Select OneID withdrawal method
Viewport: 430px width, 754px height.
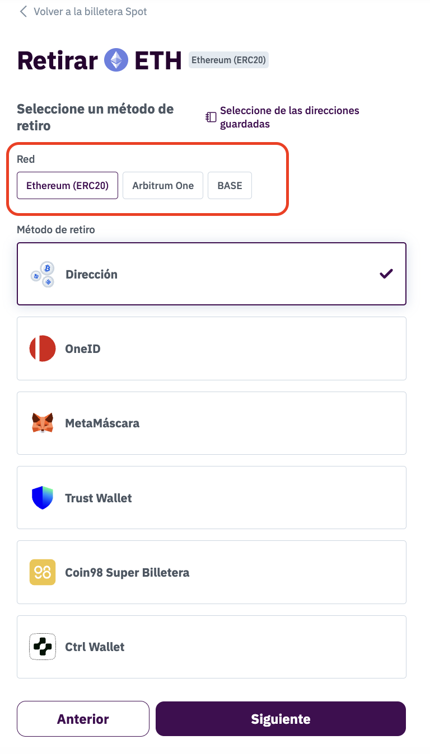(212, 348)
